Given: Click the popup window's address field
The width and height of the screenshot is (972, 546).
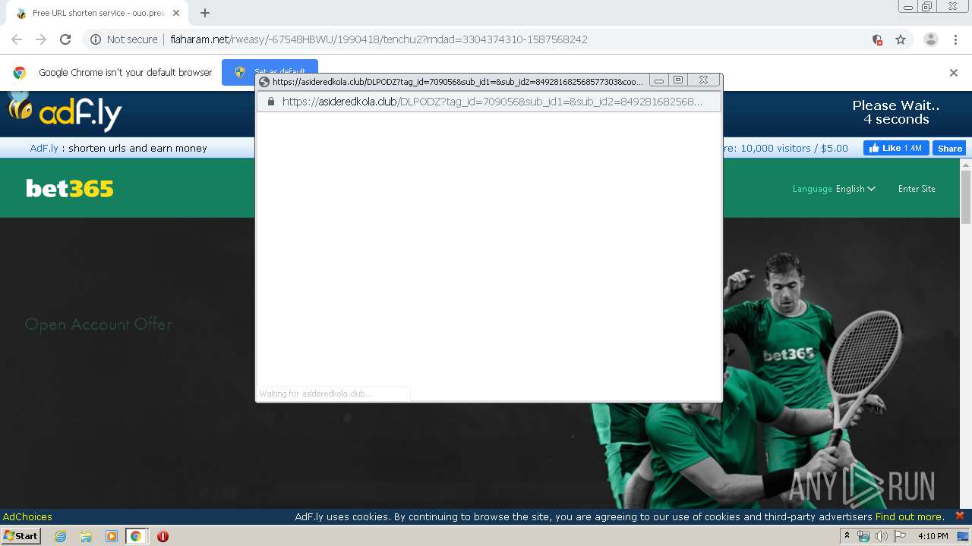Looking at the screenshot, I should pyautogui.click(x=489, y=102).
